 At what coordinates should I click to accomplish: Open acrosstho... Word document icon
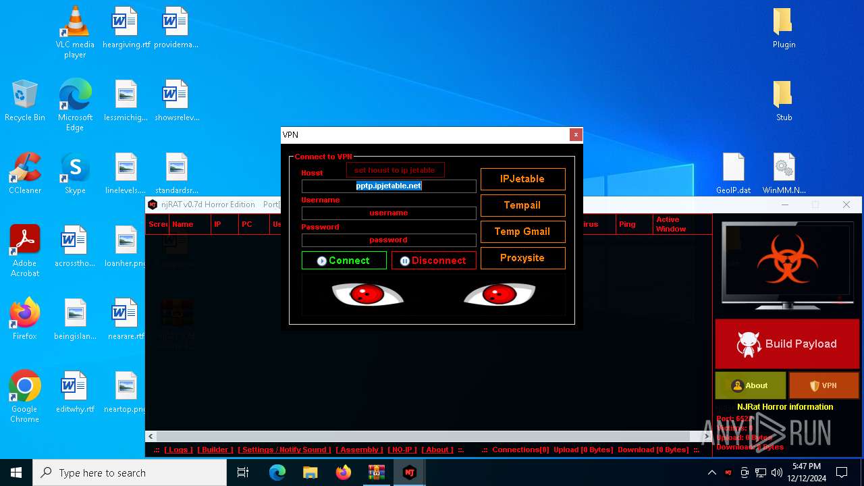75,246
